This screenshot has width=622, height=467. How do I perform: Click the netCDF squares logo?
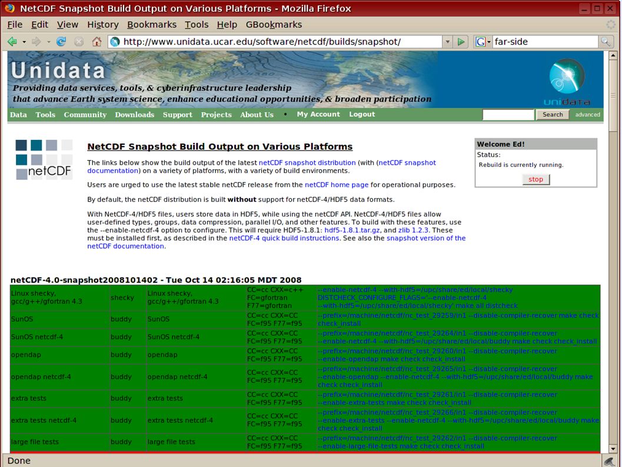[x=44, y=159]
